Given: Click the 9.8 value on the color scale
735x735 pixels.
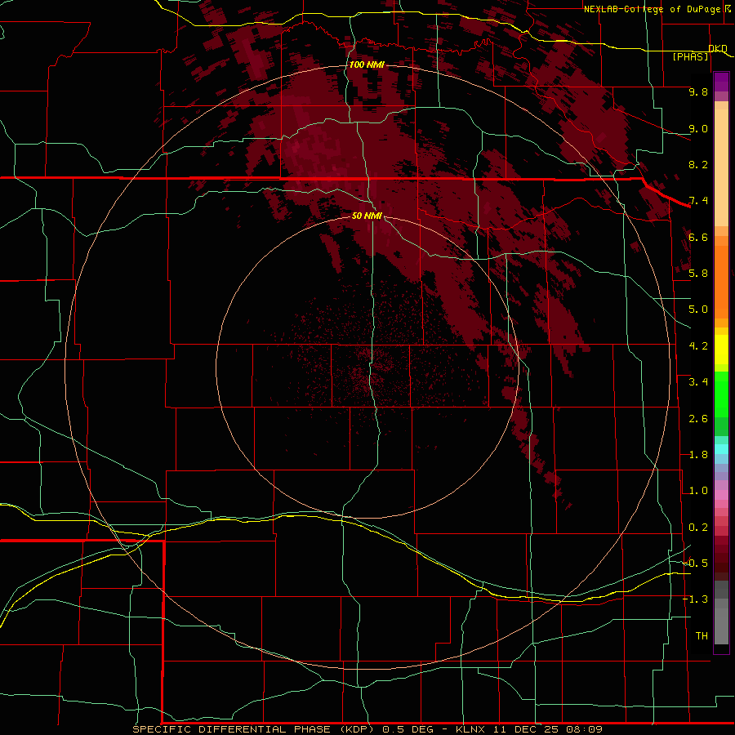Looking at the screenshot, I should point(698,91).
